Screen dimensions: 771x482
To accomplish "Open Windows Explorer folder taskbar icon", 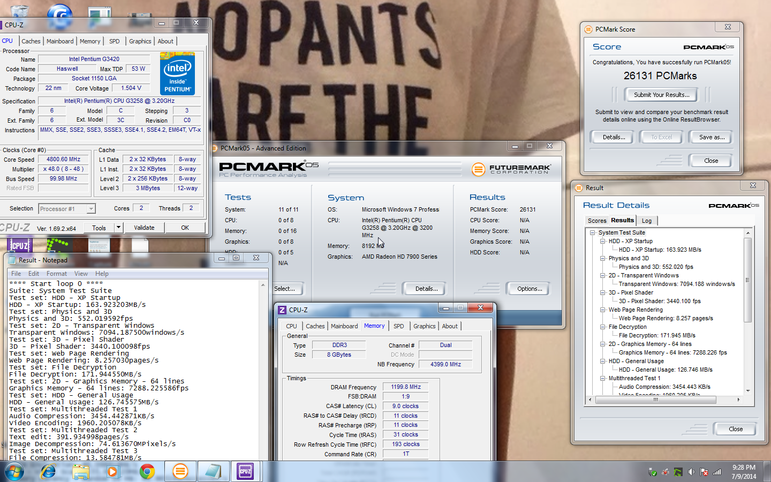I will 81,471.
